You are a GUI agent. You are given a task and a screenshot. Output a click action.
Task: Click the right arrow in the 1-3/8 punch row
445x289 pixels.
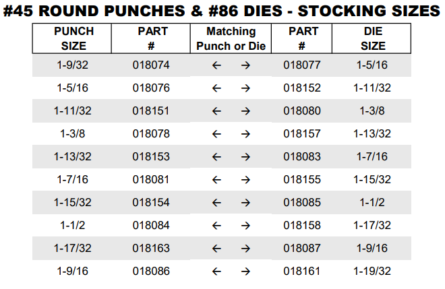click(246, 134)
